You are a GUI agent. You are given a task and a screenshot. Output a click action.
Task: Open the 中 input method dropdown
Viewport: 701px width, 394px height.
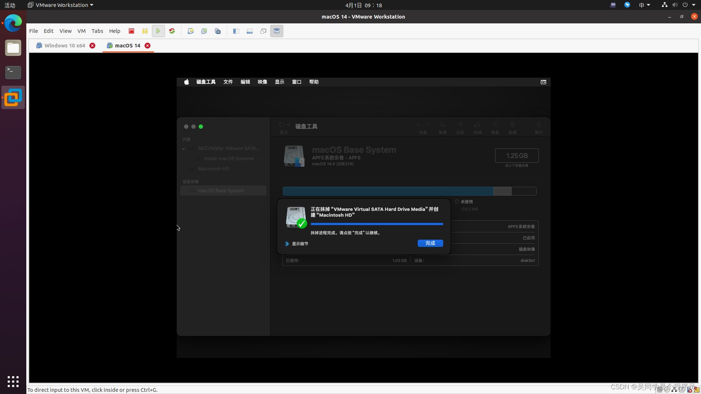(644, 5)
